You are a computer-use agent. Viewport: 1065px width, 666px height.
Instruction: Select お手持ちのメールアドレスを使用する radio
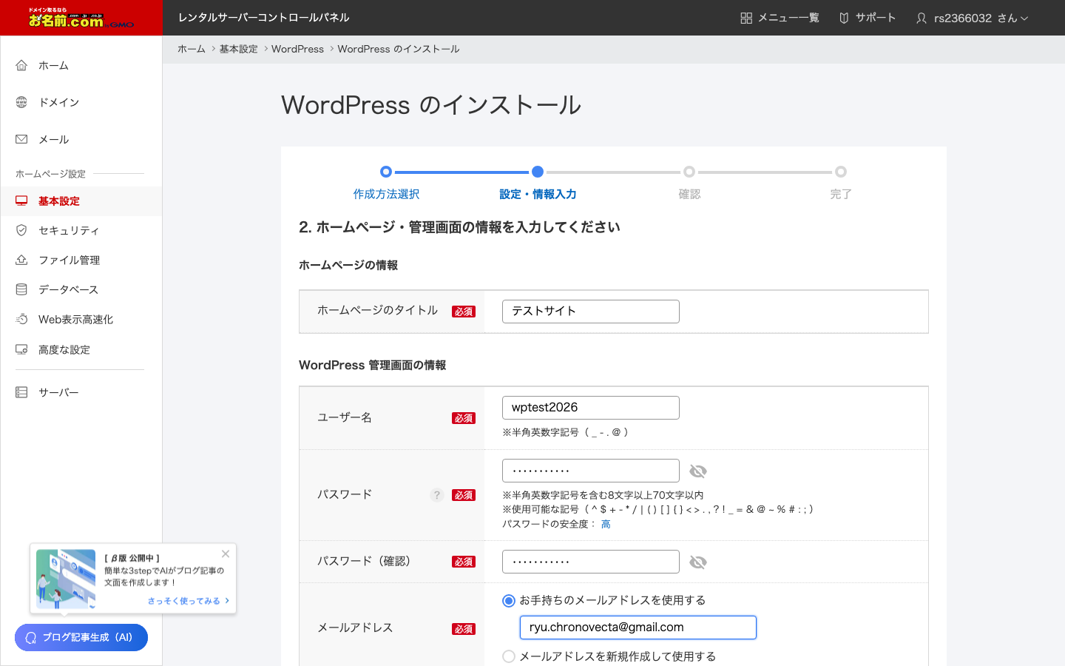(509, 601)
